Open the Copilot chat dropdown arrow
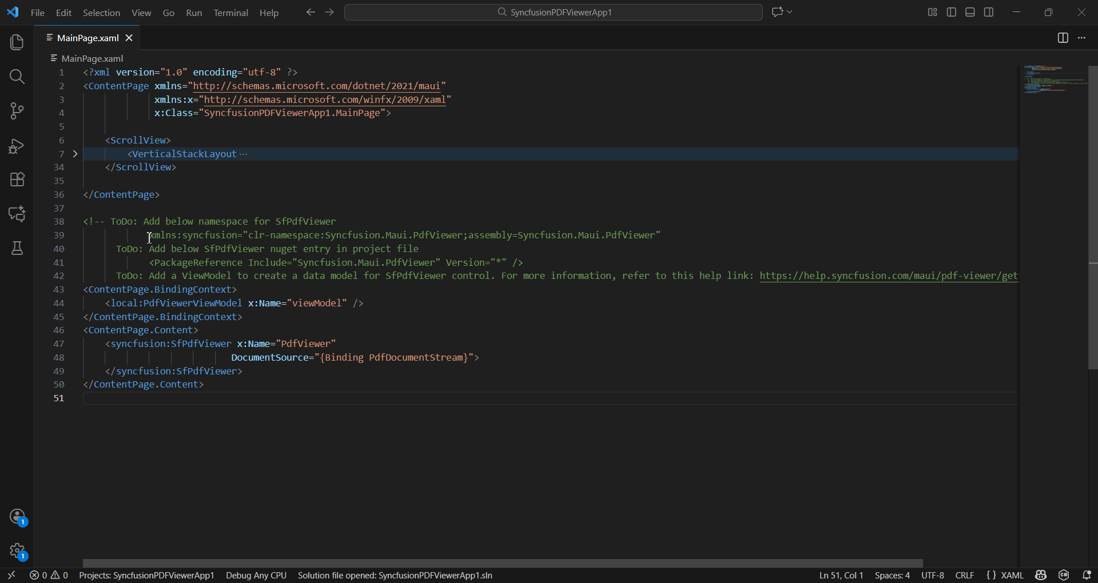The image size is (1098, 583). pyautogui.click(x=790, y=12)
